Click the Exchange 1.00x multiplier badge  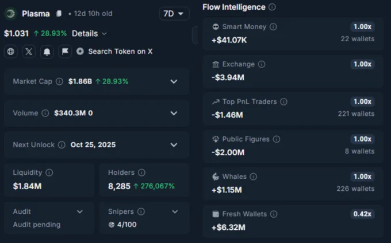pos(362,64)
